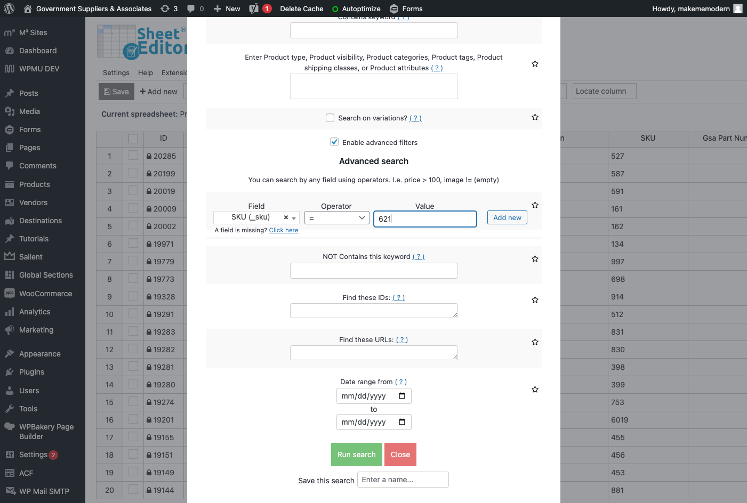Open the Howdy, makememodern account menu
747x503 pixels.
click(x=697, y=9)
